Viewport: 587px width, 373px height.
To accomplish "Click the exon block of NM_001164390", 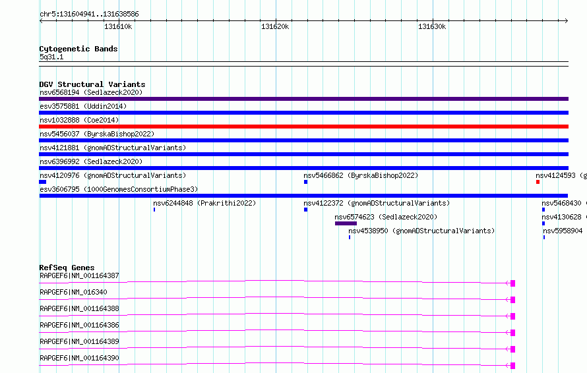I will point(513,366).
